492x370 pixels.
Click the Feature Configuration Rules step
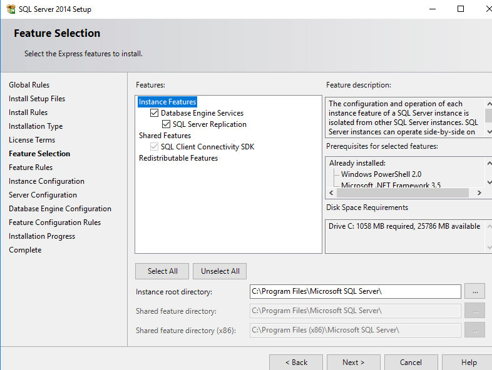55,222
